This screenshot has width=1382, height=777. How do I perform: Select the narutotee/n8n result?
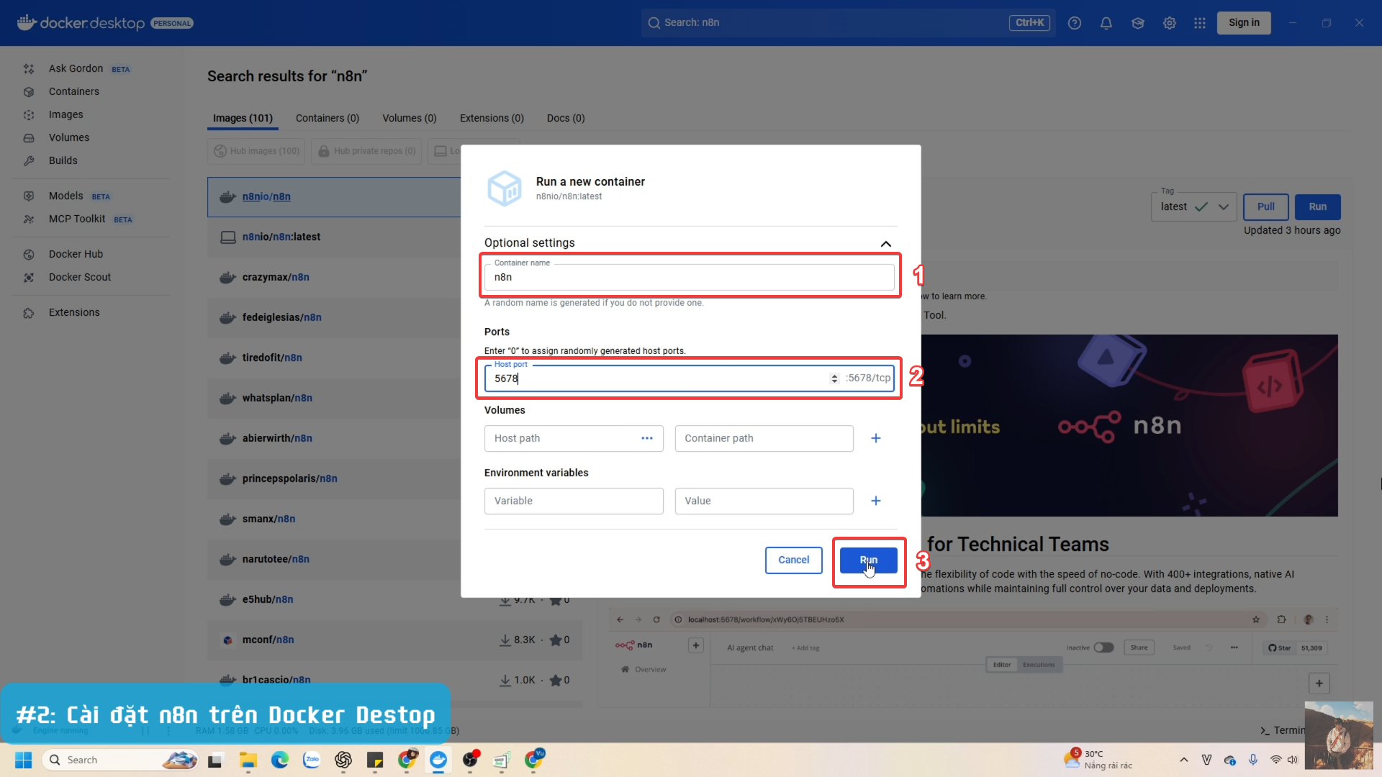[x=334, y=559]
